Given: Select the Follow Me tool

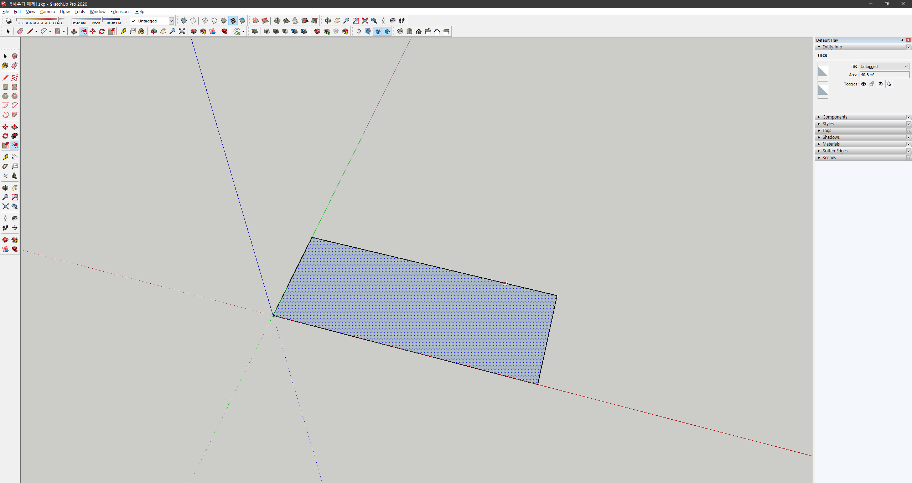Looking at the screenshot, I should (x=15, y=136).
